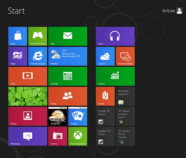Open 3D Vision preview pack 1 tile

125,116
